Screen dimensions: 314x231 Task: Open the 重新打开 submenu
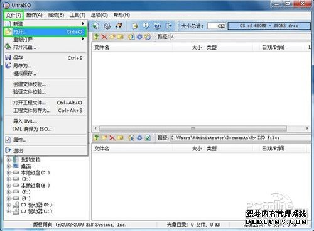[x=45, y=39]
